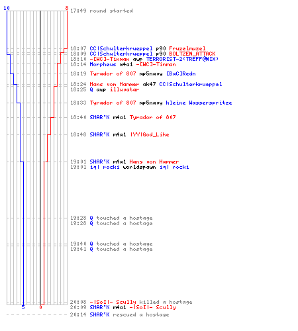The width and height of the screenshot is (298, 331).
Task: Select kleine Wasserspritze victim name
Action: [199, 103]
